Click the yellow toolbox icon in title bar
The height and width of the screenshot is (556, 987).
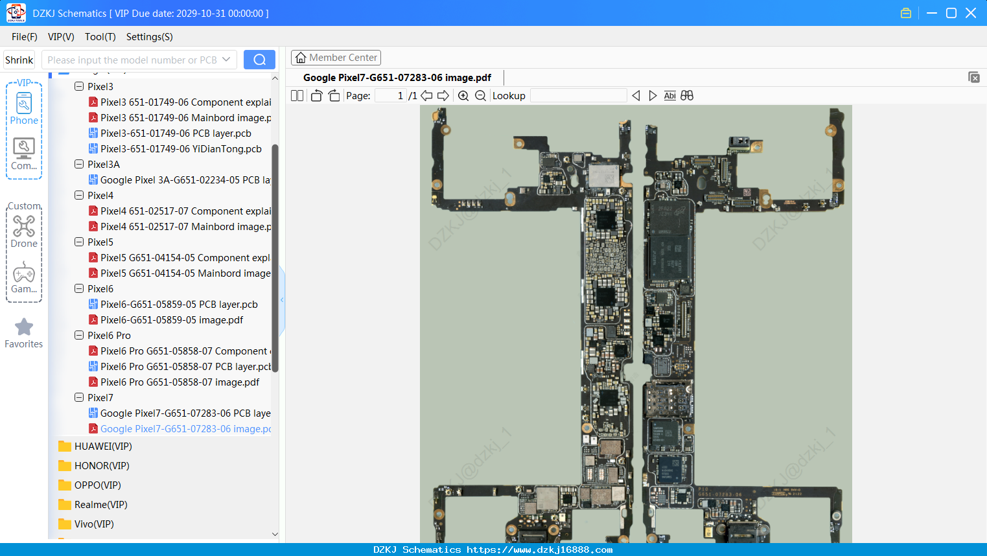coord(906,13)
